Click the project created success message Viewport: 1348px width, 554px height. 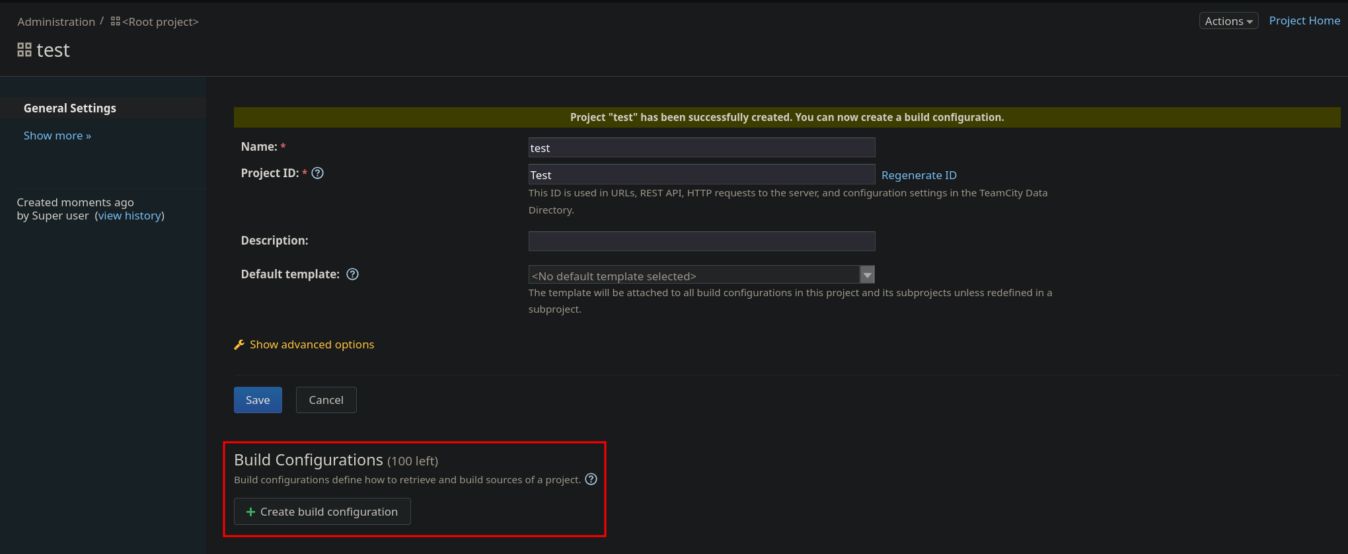coord(787,117)
